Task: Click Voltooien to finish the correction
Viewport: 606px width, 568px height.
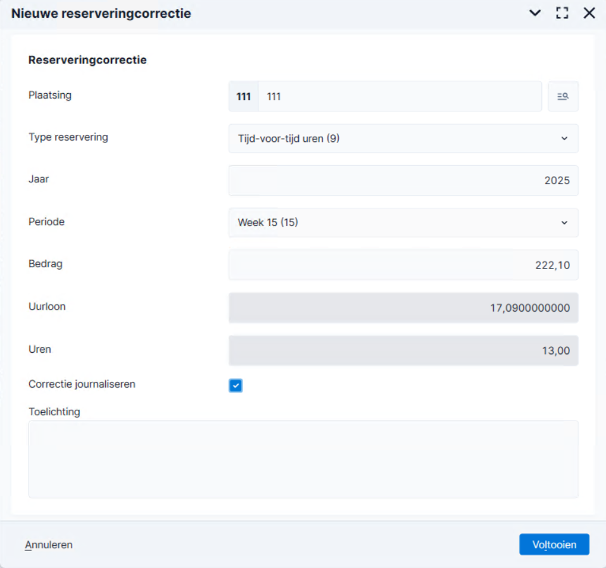Action: tap(554, 545)
